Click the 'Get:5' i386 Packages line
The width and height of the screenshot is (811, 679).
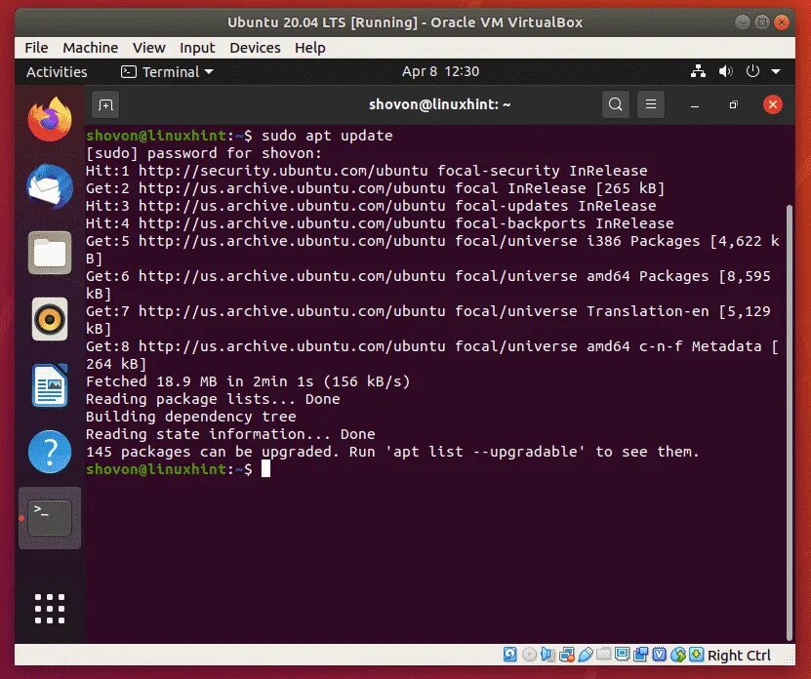pyautogui.click(x=432, y=250)
